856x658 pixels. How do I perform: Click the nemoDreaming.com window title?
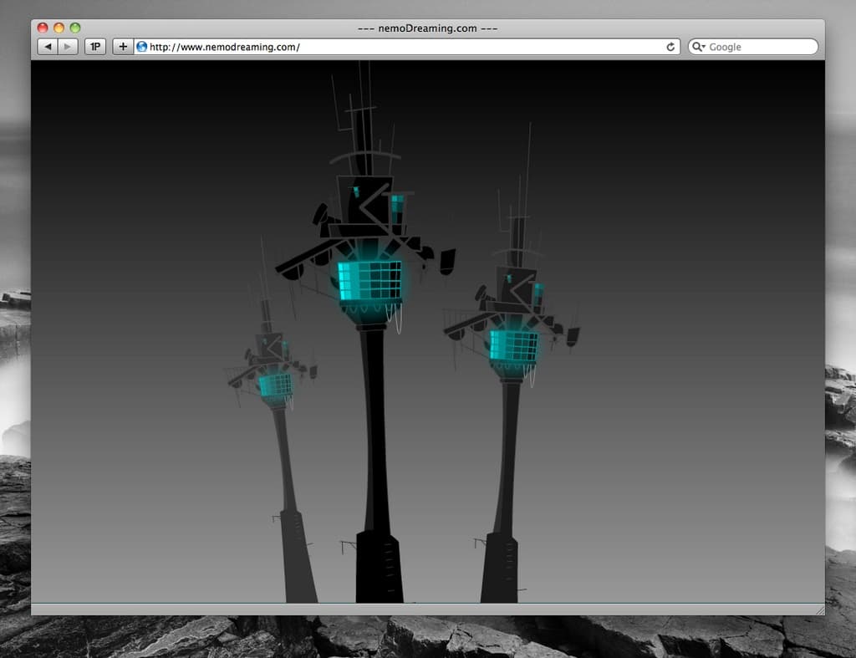[427, 28]
